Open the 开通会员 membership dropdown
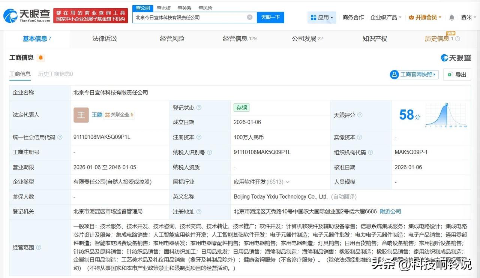480x278 pixels. click(x=425, y=17)
